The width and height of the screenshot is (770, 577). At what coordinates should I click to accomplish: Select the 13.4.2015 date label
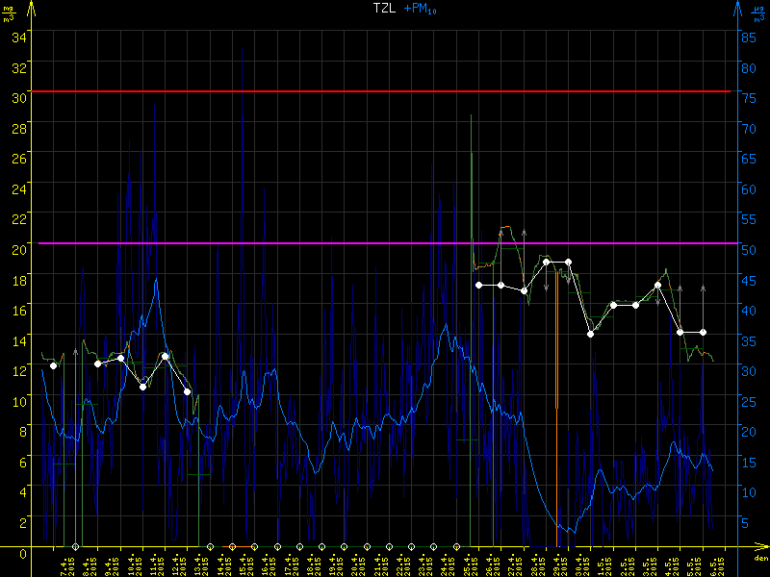199,563
